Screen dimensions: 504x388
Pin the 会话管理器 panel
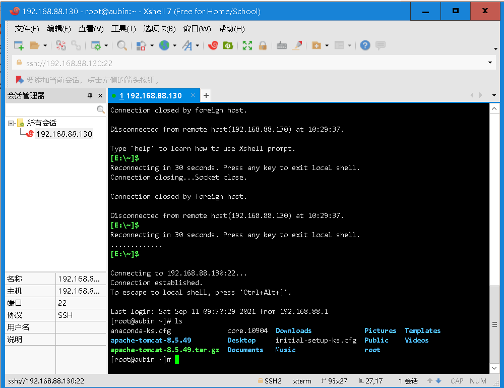tap(90, 95)
